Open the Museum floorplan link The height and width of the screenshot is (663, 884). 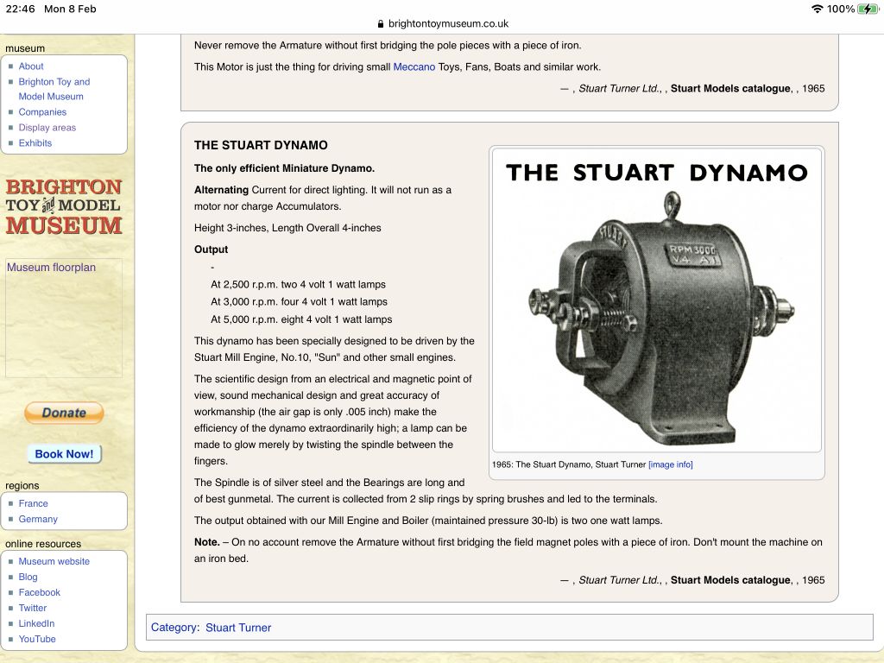(51, 268)
